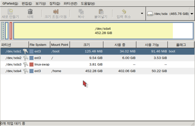The image size is (195, 126).
Task: Click the 0개 작업 대기 중 status bar text
Action: [x=13, y=123]
